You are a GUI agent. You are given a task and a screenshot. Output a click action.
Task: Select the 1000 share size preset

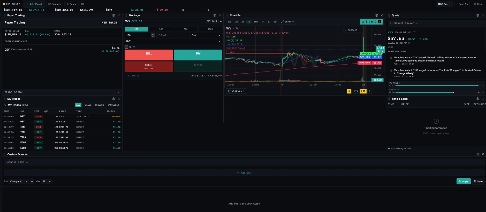coord(210,29)
